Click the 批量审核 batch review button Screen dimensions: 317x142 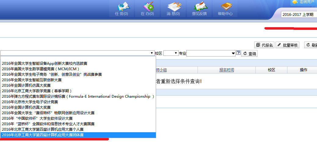pyautogui.click(x=287, y=45)
